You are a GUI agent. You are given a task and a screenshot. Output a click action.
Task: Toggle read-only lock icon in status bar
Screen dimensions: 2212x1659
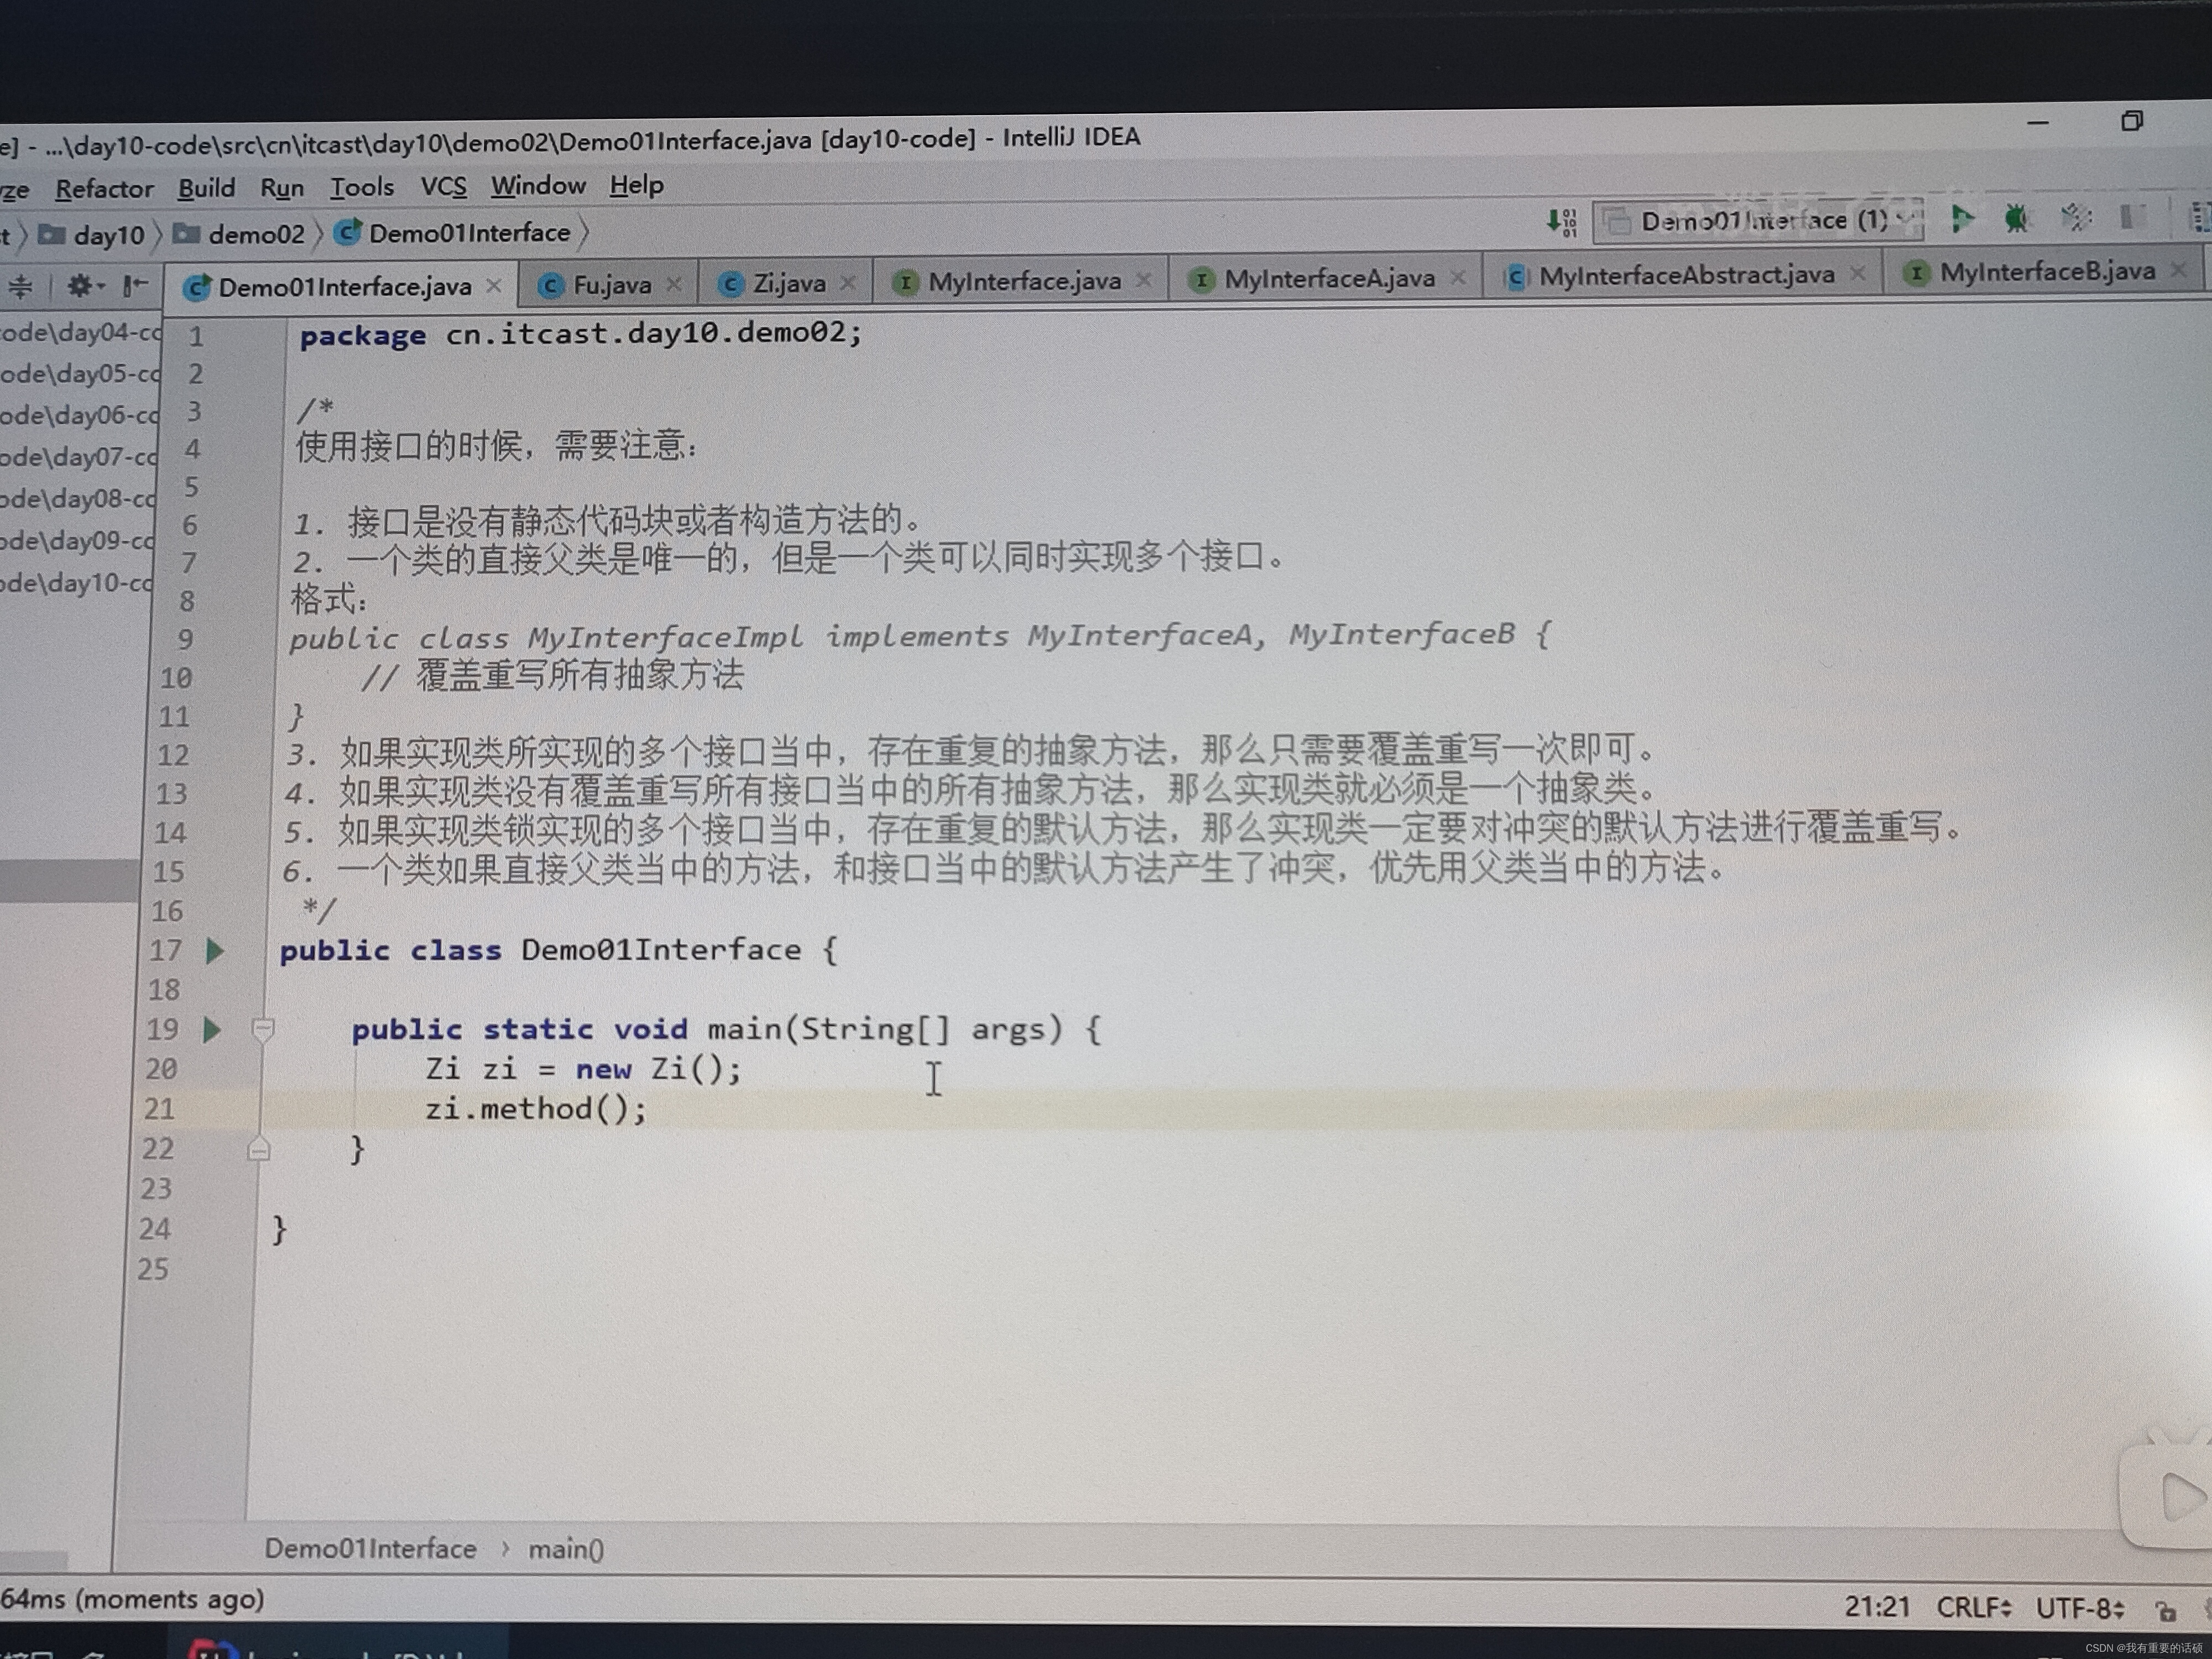2166,1611
